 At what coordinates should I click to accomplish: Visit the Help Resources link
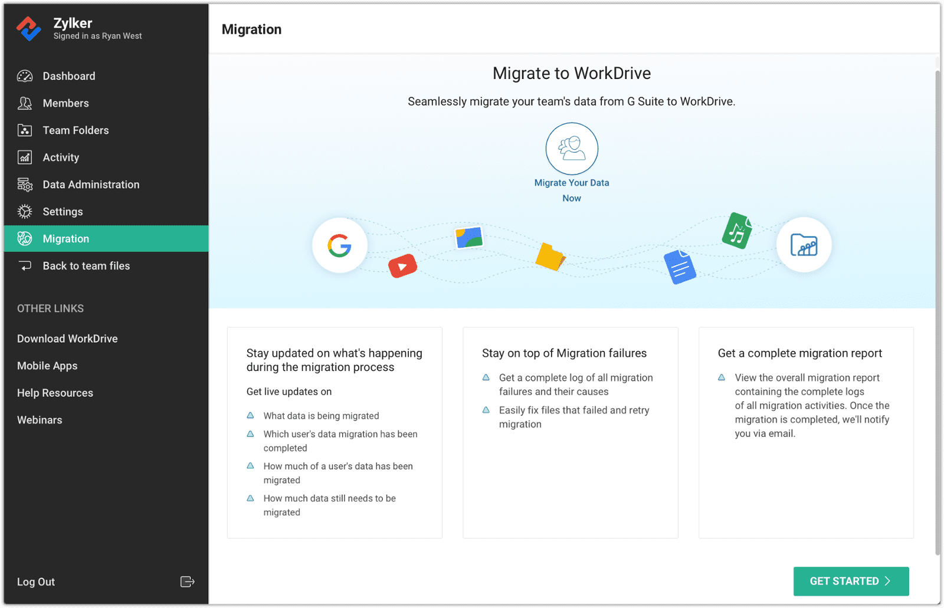[55, 393]
